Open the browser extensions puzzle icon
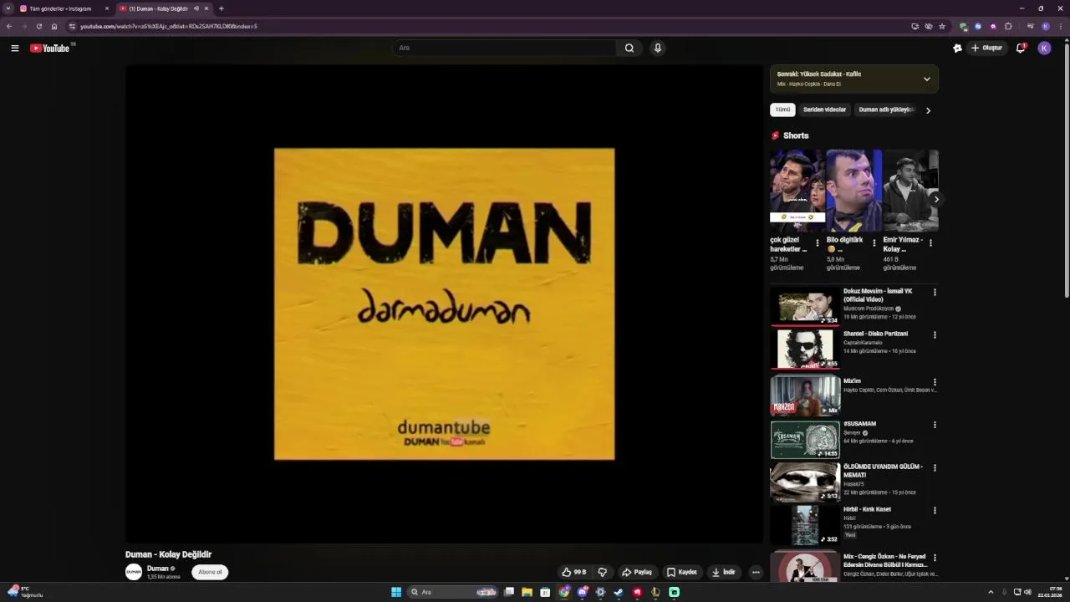 (x=1008, y=26)
